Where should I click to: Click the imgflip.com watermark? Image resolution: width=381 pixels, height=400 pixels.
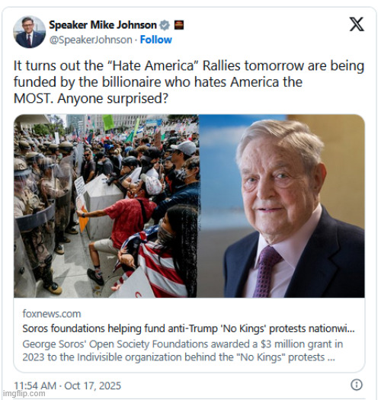[x=24, y=393]
